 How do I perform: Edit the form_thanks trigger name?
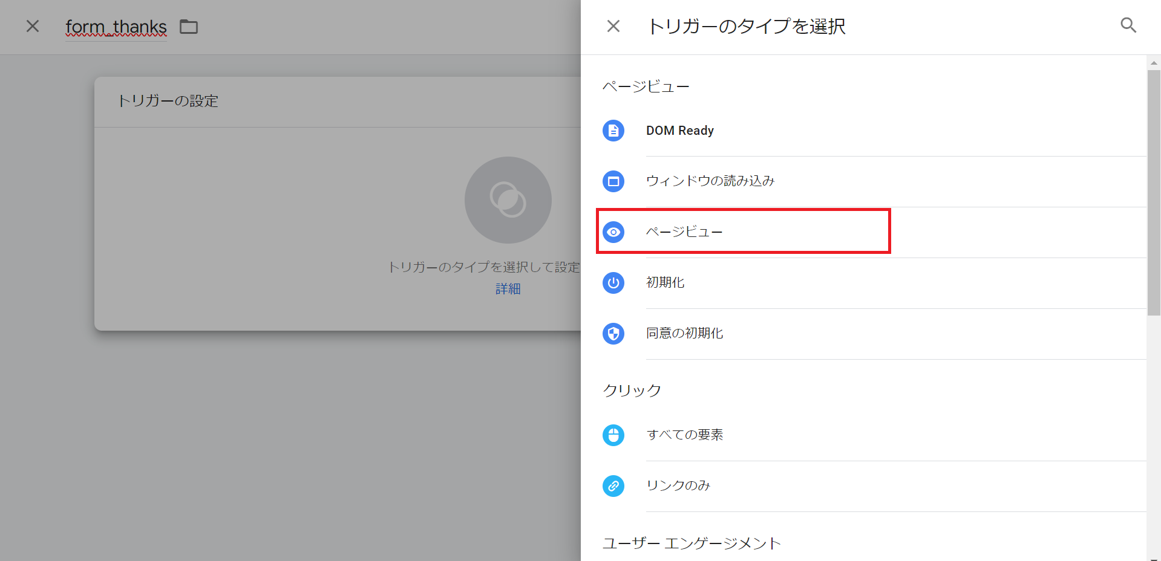point(116,27)
